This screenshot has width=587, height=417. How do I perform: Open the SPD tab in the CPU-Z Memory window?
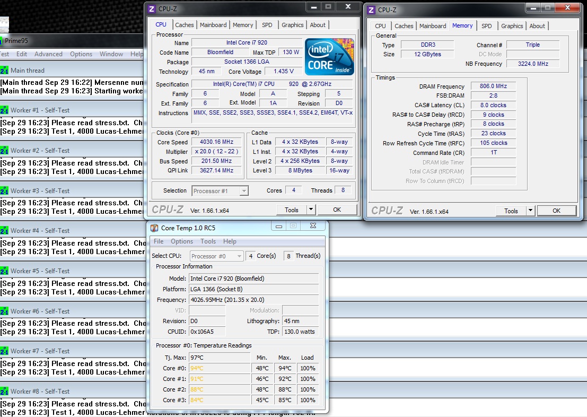tap(486, 26)
